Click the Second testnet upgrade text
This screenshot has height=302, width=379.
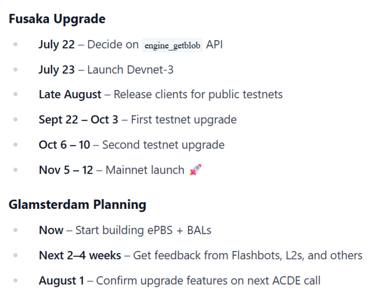coord(163,145)
